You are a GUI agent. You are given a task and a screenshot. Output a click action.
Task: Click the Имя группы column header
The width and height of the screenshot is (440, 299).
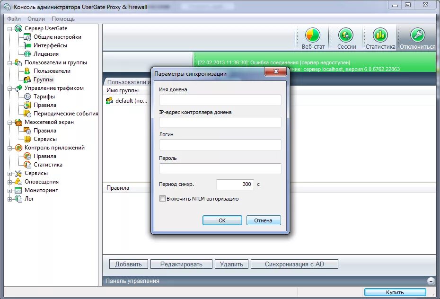pyautogui.click(x=123, y=90)
